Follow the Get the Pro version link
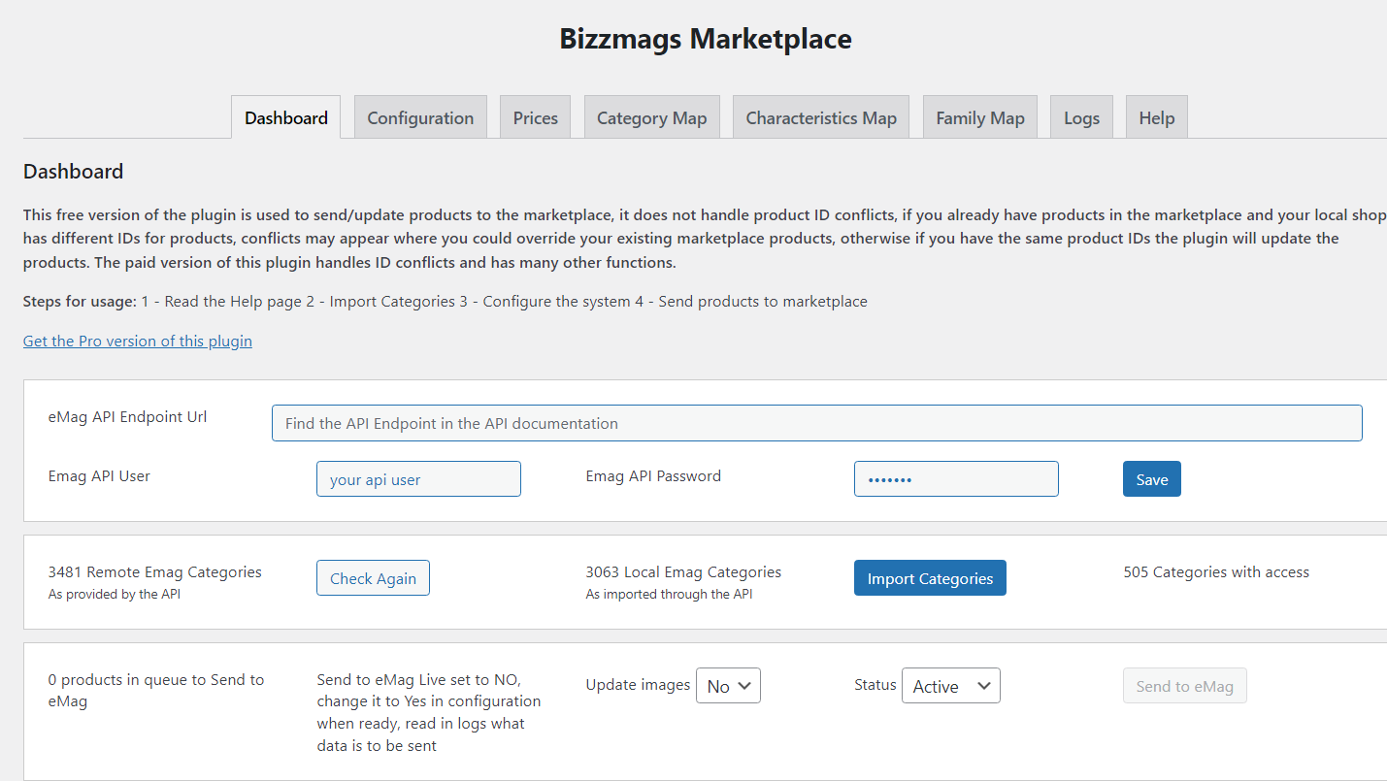The height and width of the screenshot is (781, 1387). click(138, 341)
